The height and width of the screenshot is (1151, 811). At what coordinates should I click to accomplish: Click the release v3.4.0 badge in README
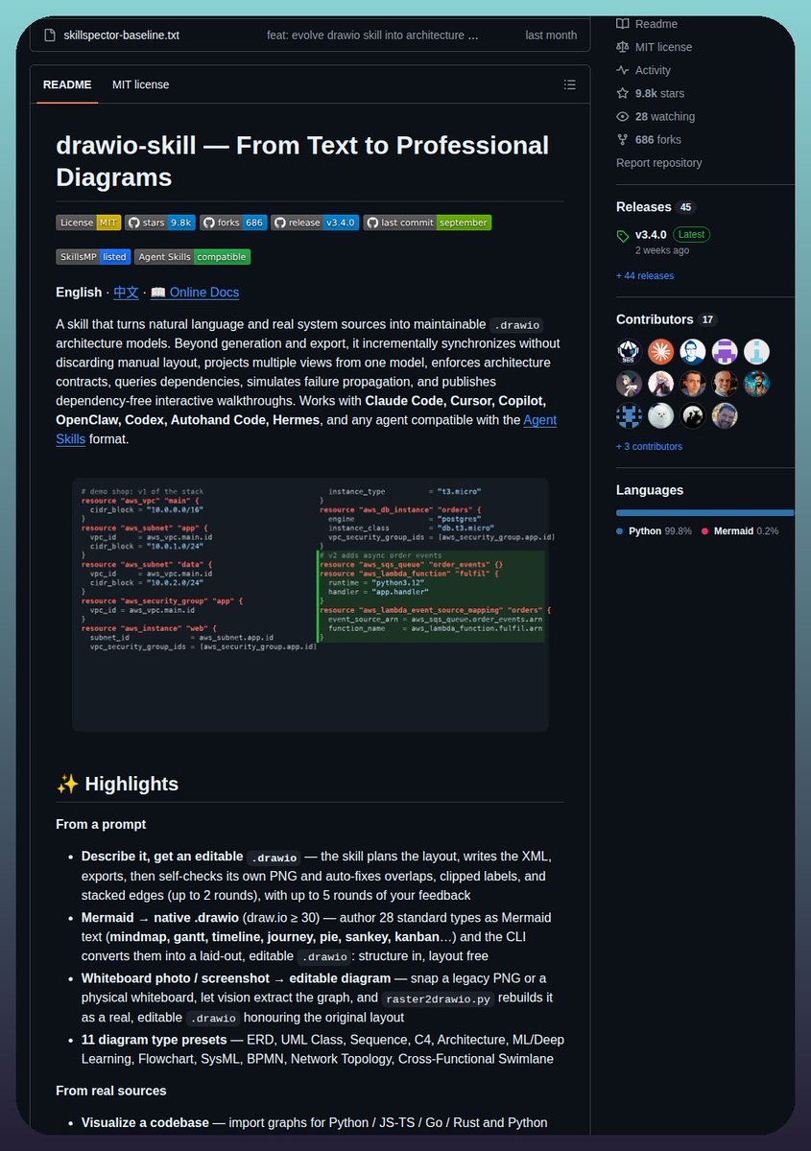pos(315,223)
